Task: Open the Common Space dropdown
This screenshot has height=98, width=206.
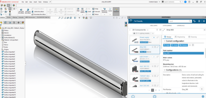Action: (154, 2)
